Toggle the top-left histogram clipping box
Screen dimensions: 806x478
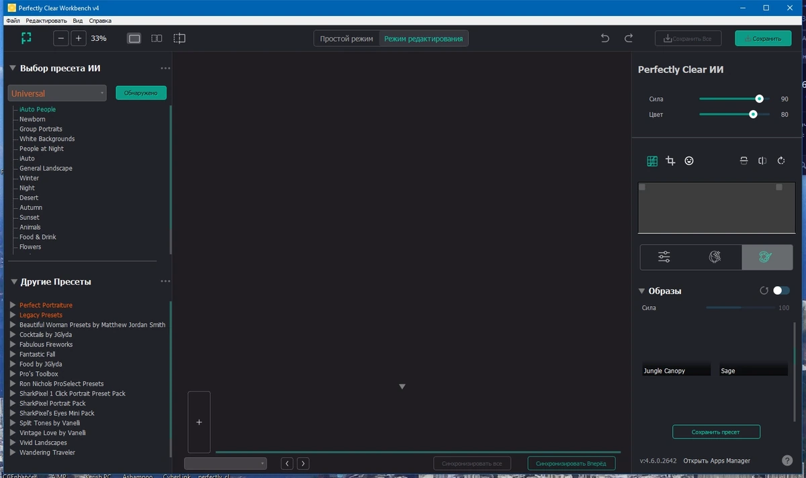click(x=642, y=187)
